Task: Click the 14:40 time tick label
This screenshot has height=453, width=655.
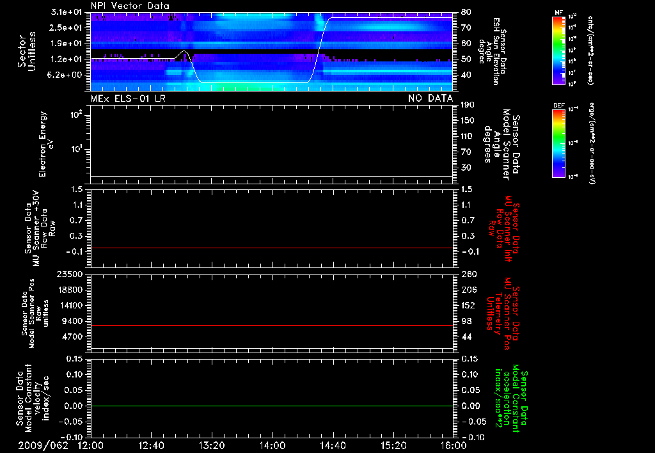Action: 333,445
